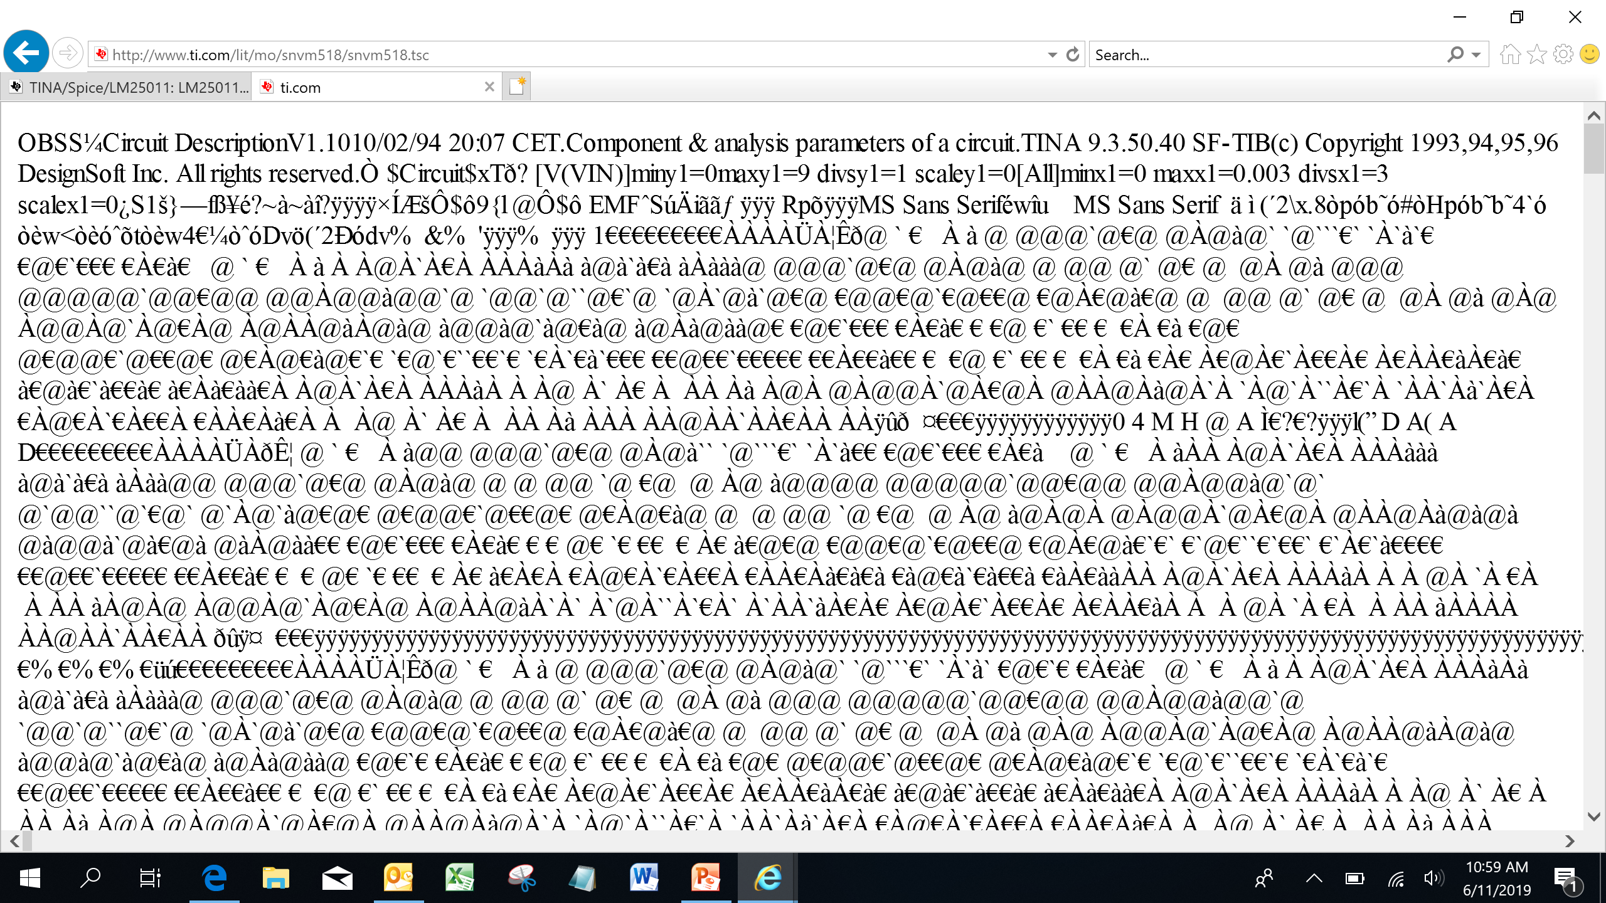
Task: Open Excel from the taskbar
Action: (x=460, y=878)
